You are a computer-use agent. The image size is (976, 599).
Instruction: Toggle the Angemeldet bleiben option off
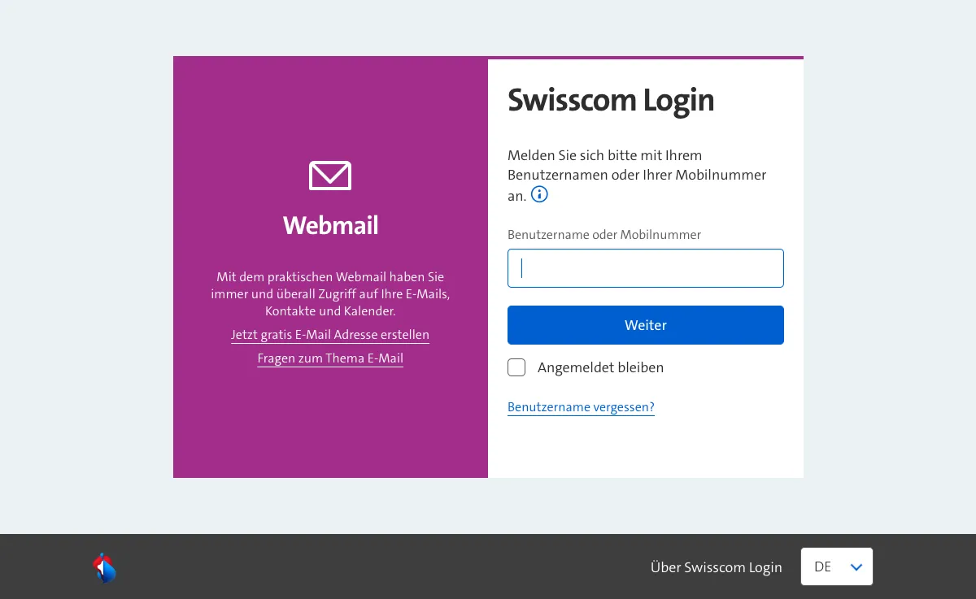[x=516, y=367]
